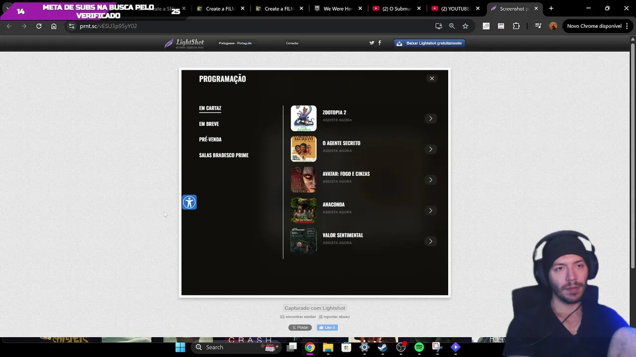Open the Extensions puzzle menu
This screenshot has width=636, height=357.
click(516, 26)
